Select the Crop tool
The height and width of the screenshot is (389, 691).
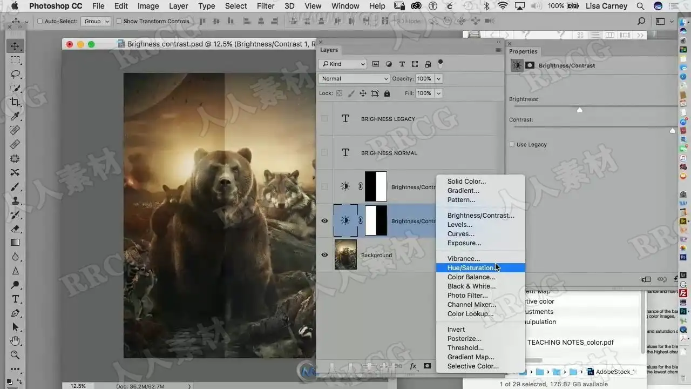15,102
